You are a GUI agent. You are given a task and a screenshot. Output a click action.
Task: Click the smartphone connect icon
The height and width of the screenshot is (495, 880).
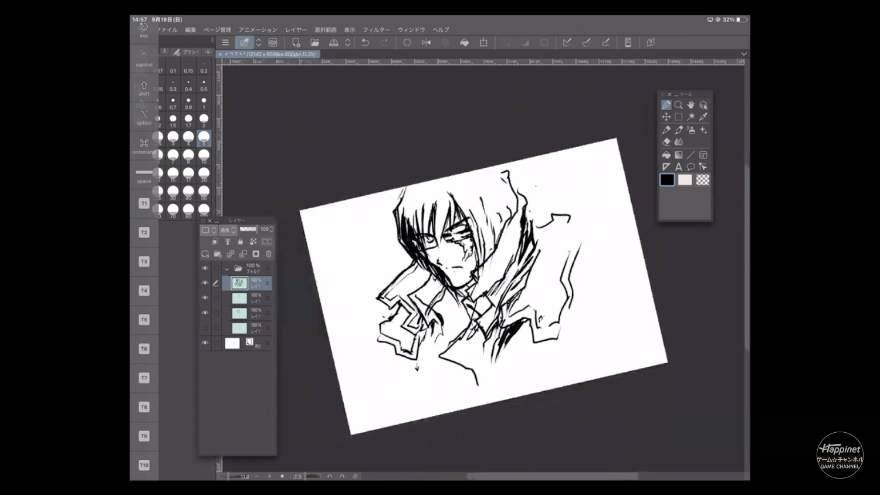pyautogui.click(x=628, y=42)
